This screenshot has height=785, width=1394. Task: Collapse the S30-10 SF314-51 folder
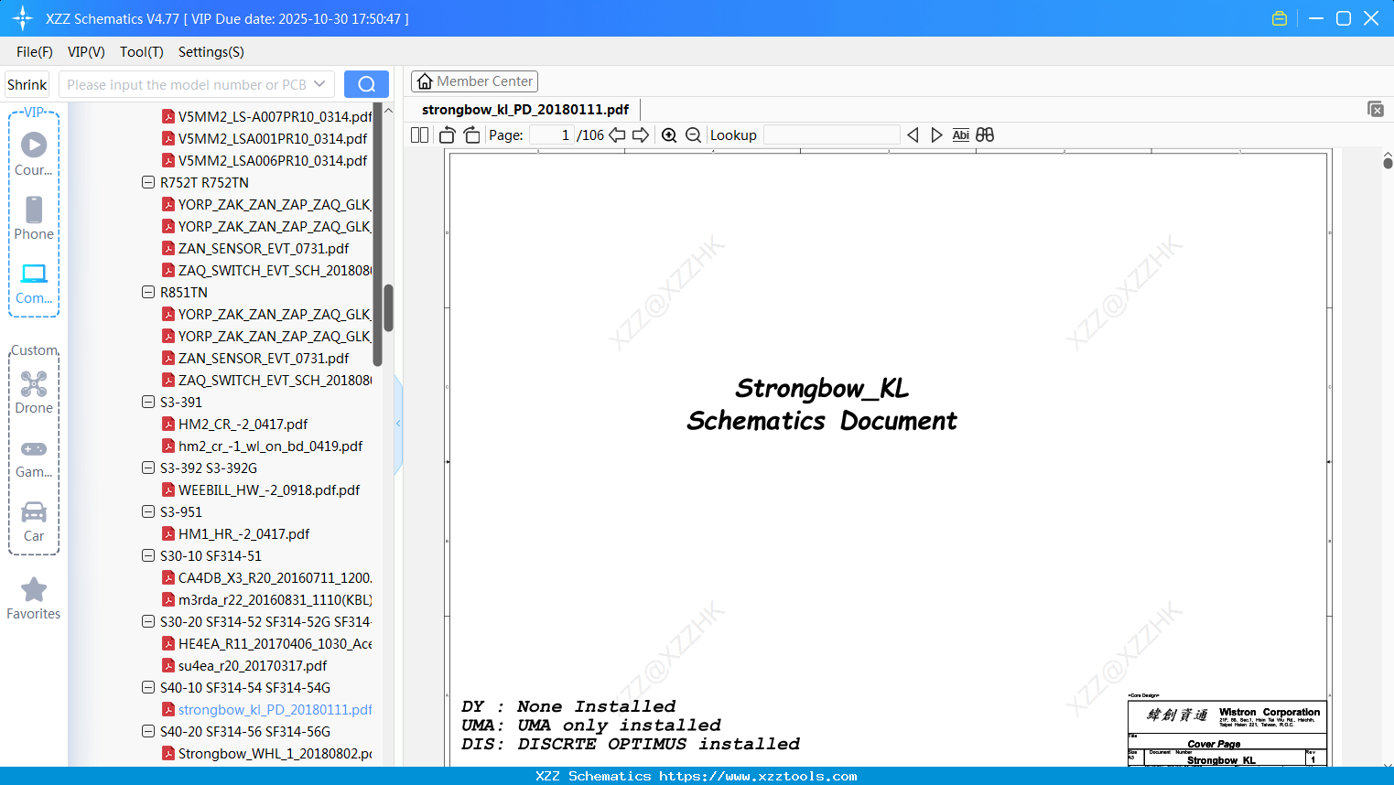pyautogui.click(x=148, y=555)
